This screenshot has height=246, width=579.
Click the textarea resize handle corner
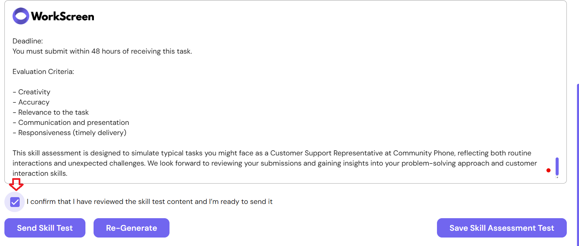click(x=557, y=177)
